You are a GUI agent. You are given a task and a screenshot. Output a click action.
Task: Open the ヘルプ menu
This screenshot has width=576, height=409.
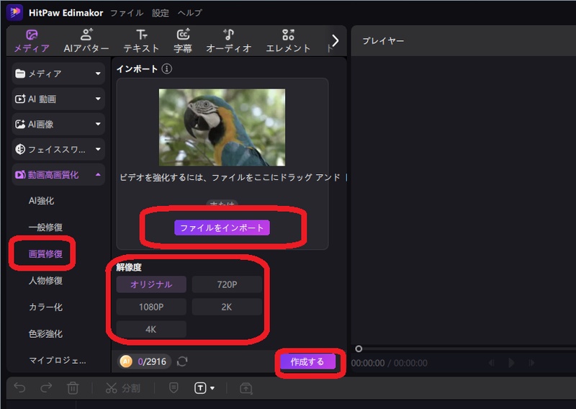[189, 13]
